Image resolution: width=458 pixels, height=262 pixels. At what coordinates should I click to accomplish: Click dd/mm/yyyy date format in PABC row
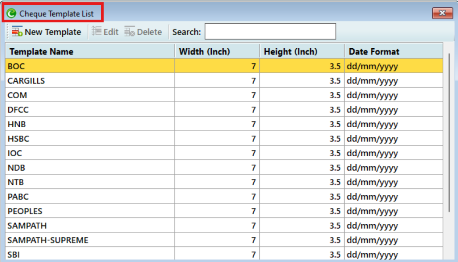(x=372, y=197)
